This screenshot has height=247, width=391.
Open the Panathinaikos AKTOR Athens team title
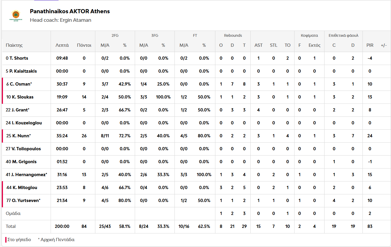[x=70, y=11]
